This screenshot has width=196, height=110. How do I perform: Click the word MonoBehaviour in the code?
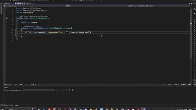click(x=44, y=18)
